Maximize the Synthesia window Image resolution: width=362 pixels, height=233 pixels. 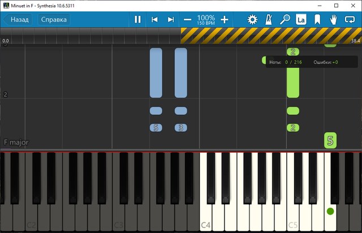point(336,6)
